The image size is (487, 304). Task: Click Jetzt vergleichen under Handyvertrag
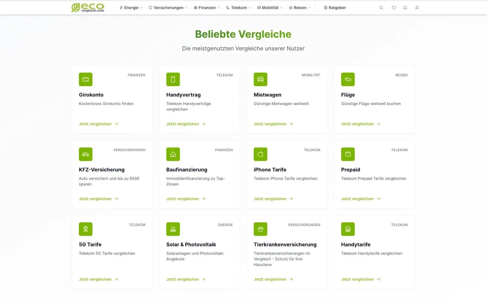click(x=186, y=124)
